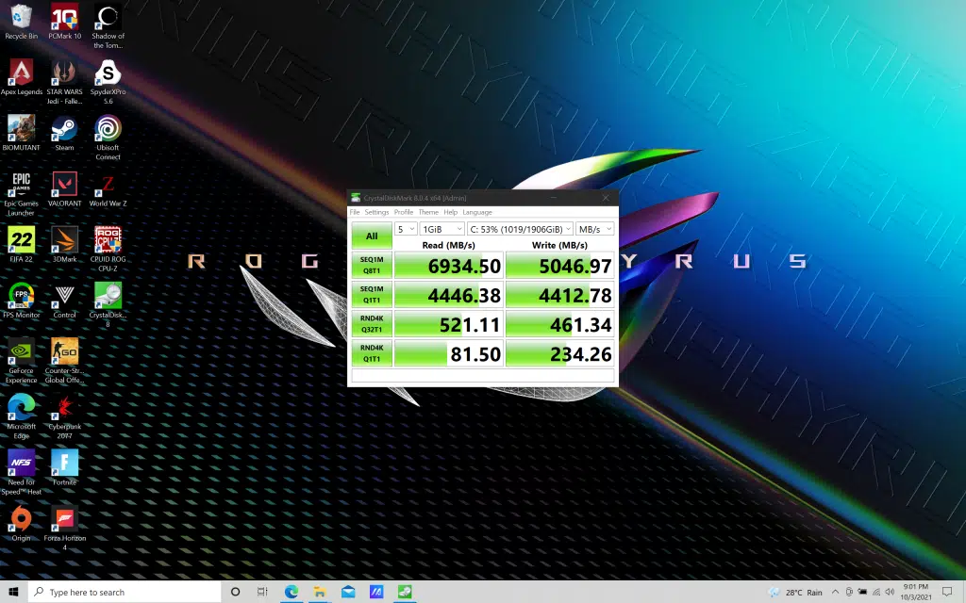Select the CrystalDiskMark 8 desktop shortcut
The image size is (966, 603).
(108, 305)
